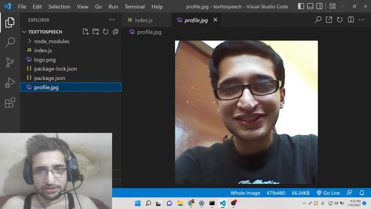This screenshot has width=371, height=209.
Task: Click the reload image icon in editor toolbar
Action: click(x=340, y=20)
